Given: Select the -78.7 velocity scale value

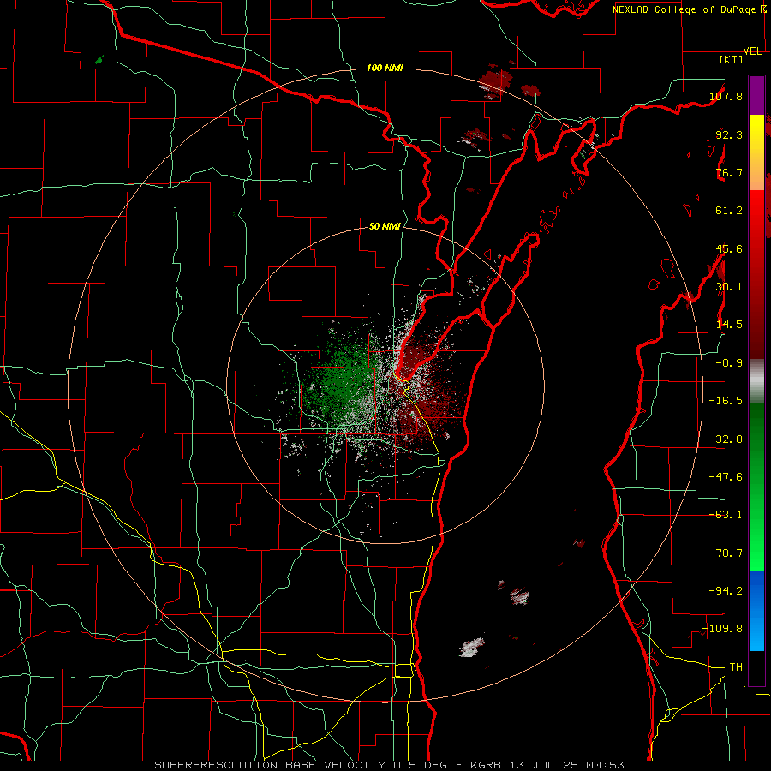Looking at the screenshot, I should click(726, 553).
